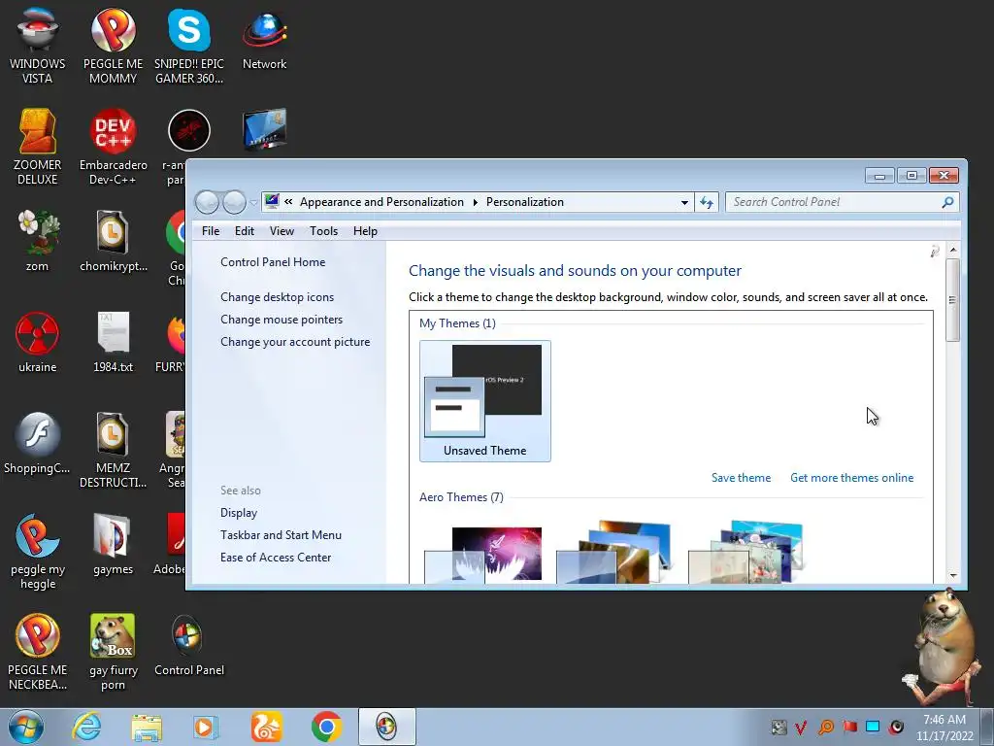Open the Tools menu
The width and height of the screenshot is (994, 746).
tap(323, 231)
